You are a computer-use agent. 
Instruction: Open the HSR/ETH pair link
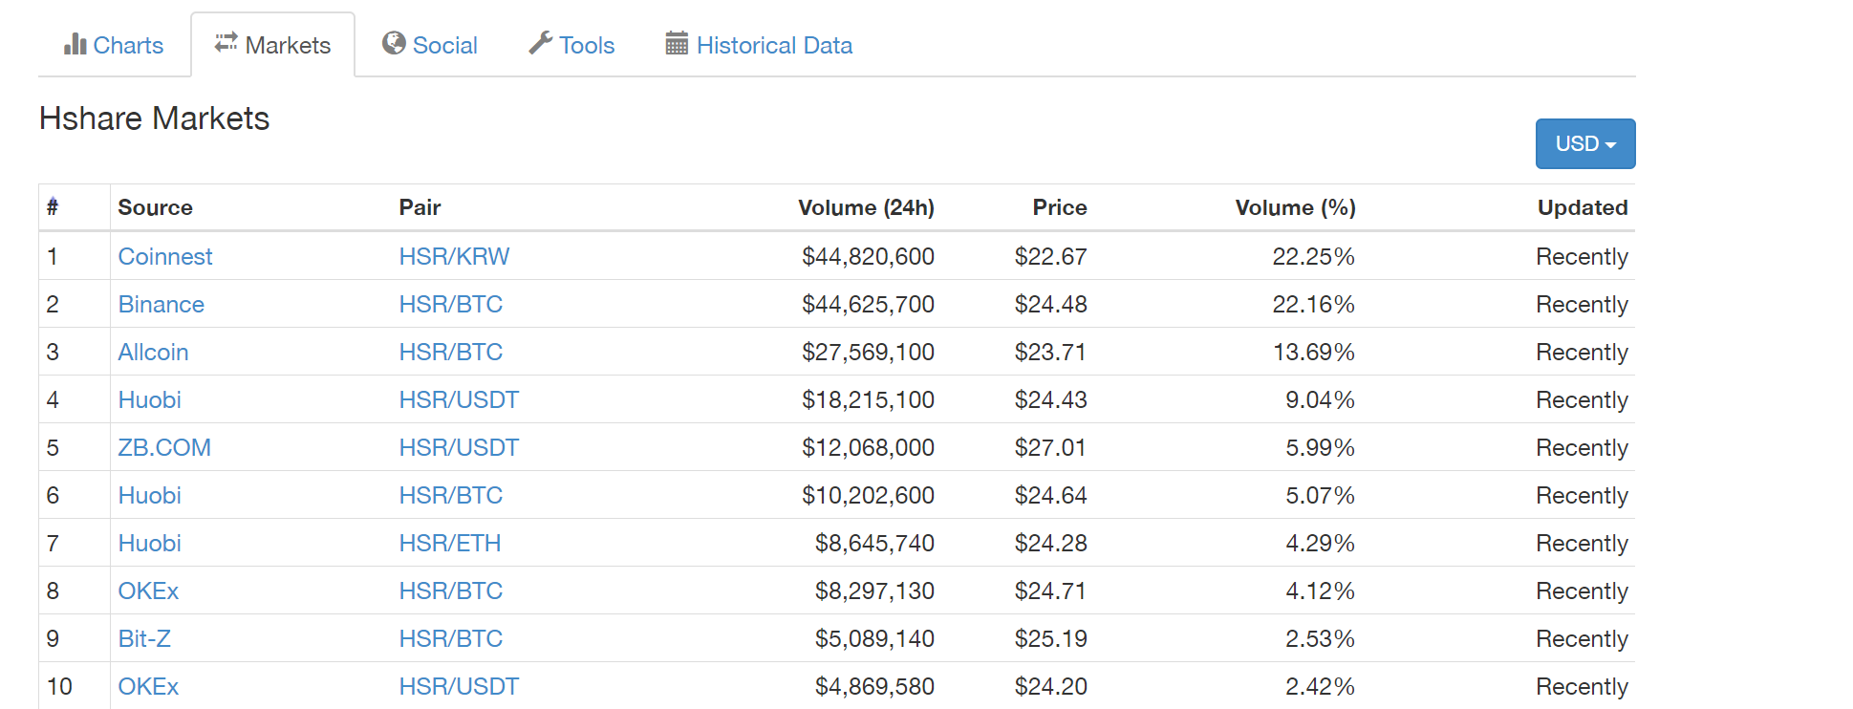tap(449, 543)
